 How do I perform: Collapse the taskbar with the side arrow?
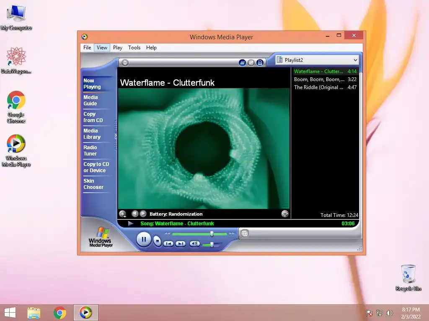[116, 135]
